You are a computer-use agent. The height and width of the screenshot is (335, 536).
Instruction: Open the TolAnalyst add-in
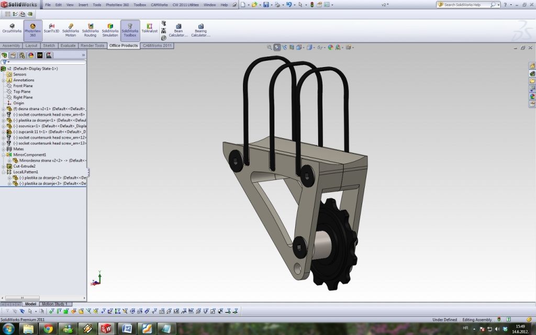[149, 28]
